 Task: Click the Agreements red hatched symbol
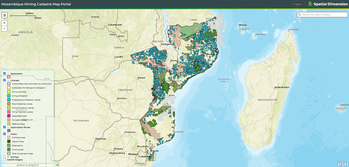[9, 77]
